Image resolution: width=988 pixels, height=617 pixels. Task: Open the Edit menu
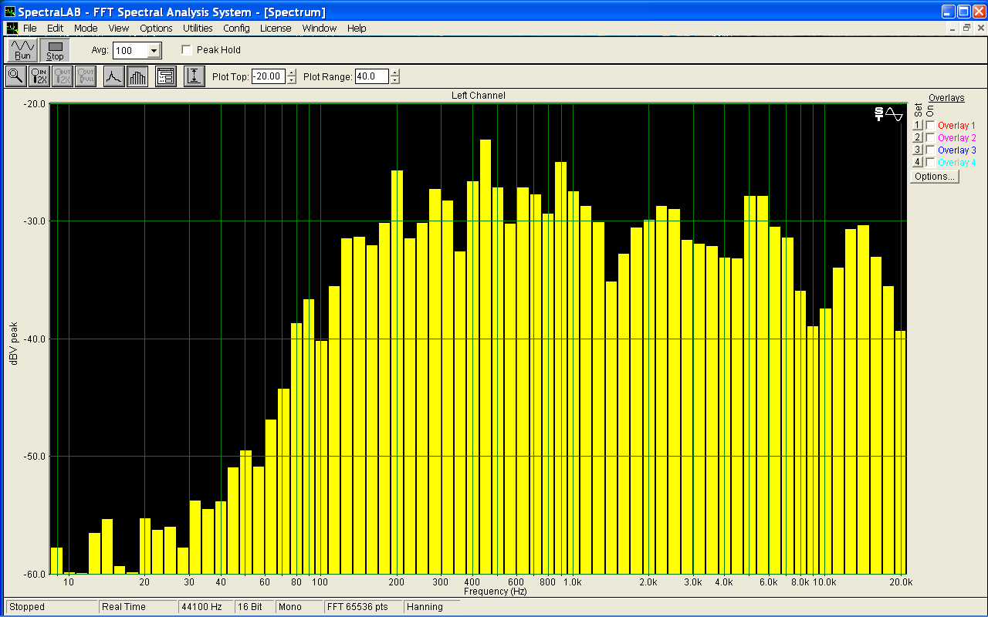[x=55, y=28]
